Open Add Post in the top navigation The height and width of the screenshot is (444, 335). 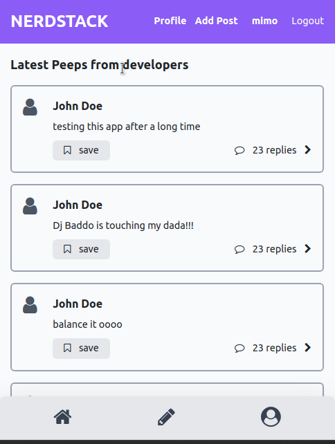point(216,21)
